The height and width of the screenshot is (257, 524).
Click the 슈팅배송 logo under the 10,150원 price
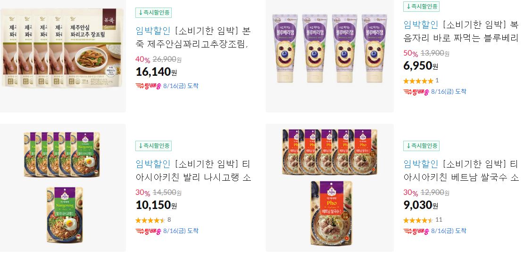click(x=149, y=231)
